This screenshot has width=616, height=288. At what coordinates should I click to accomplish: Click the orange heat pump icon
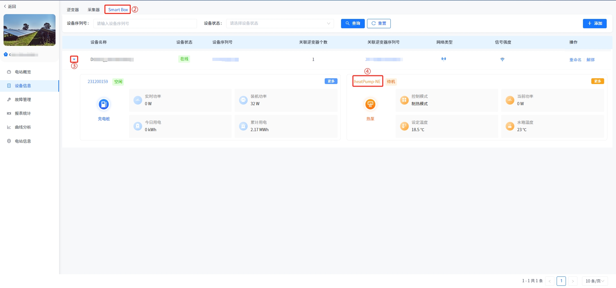[x=370, y=104]
